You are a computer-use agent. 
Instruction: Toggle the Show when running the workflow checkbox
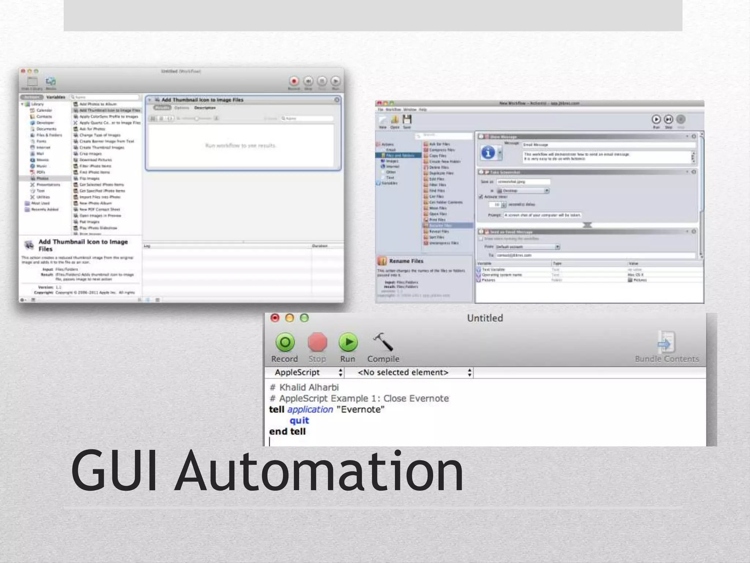pyautogui.click(x=481, y=239)
